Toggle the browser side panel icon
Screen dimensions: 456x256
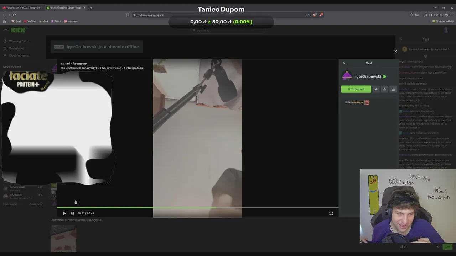(x=431, y=15)
